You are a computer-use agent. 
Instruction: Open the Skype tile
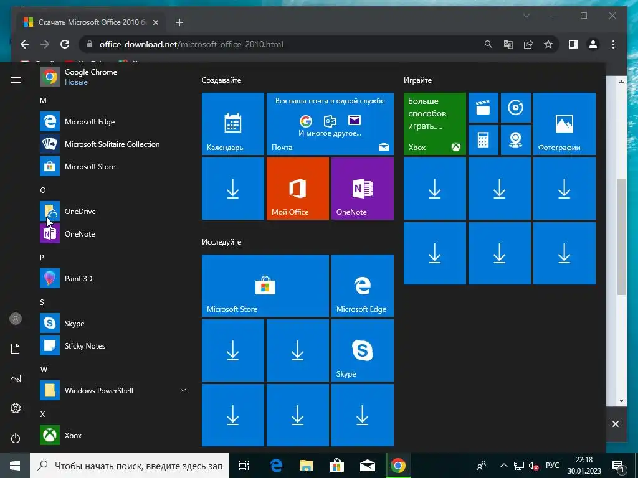pyautogui.click(x=363, y=350)
